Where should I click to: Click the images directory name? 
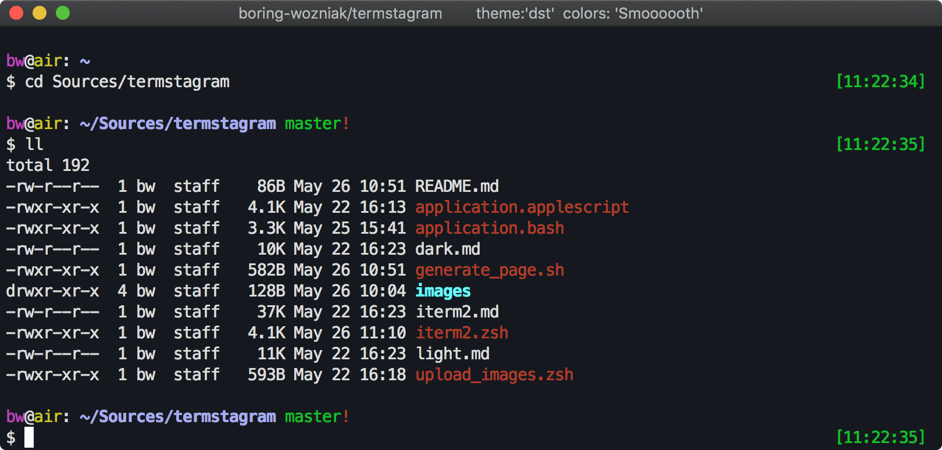coord(443,291)
